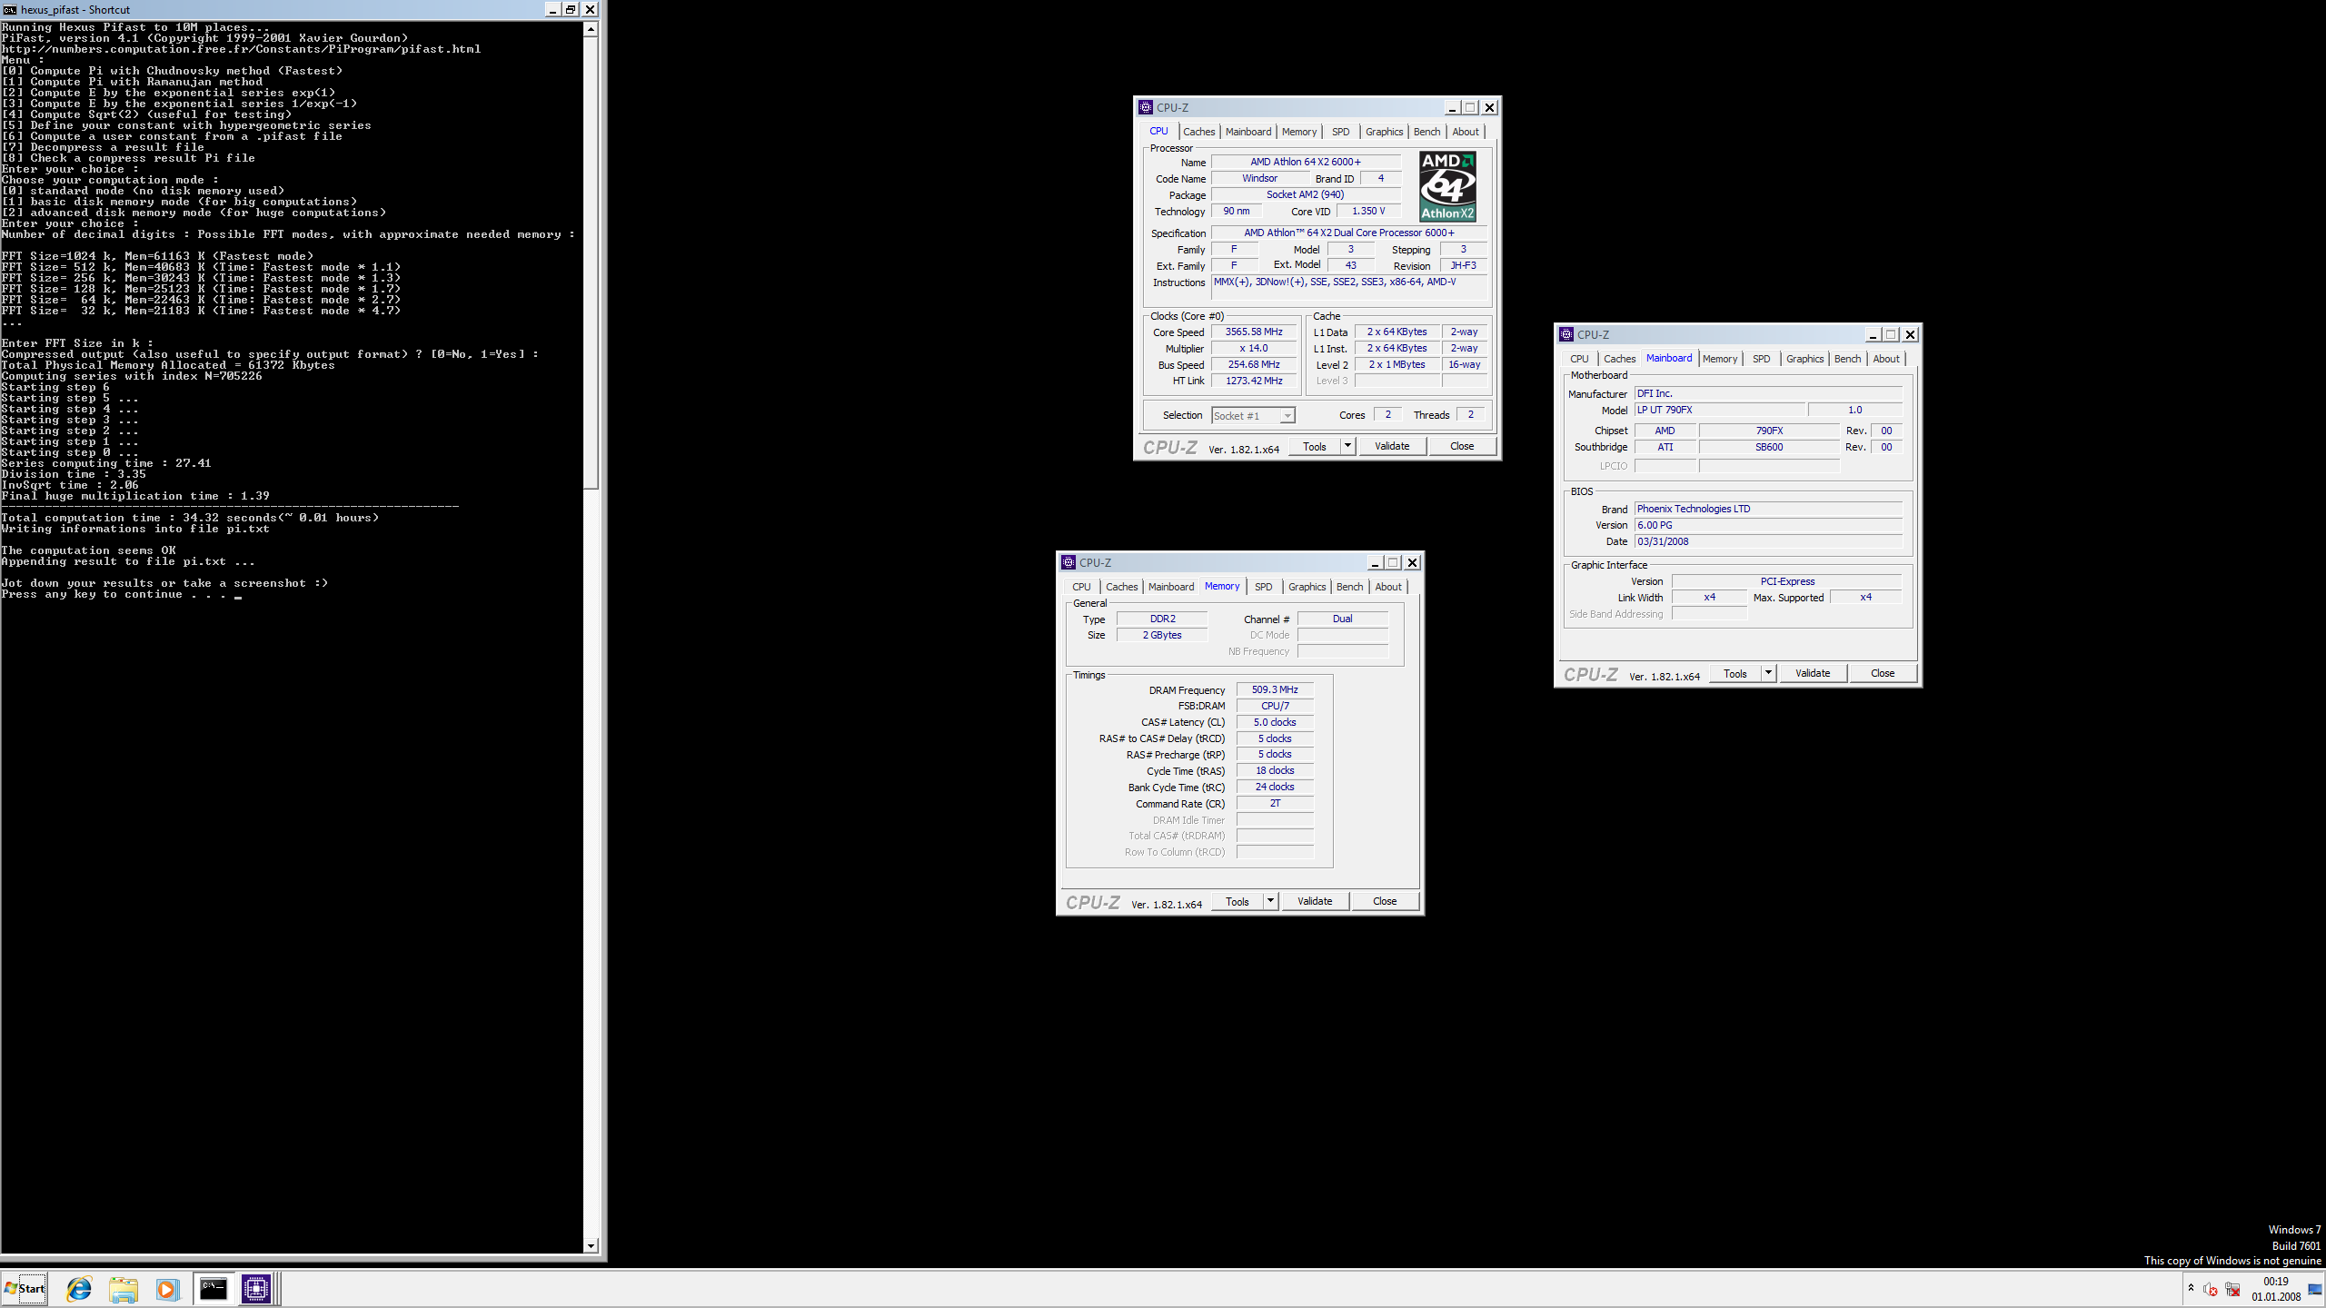Switch to Caches tab in Processor window

click(1198, 132)
